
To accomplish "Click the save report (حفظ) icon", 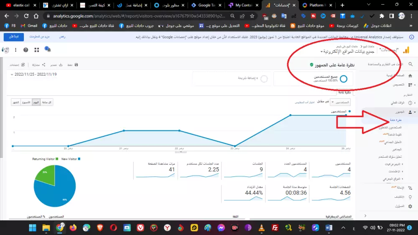I will pos(76,65).
